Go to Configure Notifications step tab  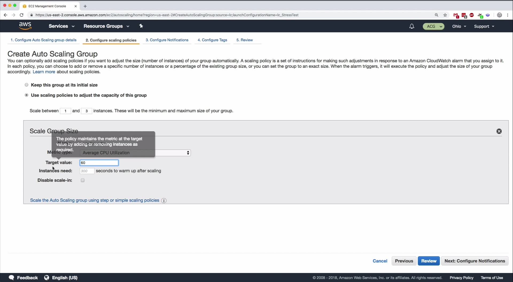tap(167, 40)
